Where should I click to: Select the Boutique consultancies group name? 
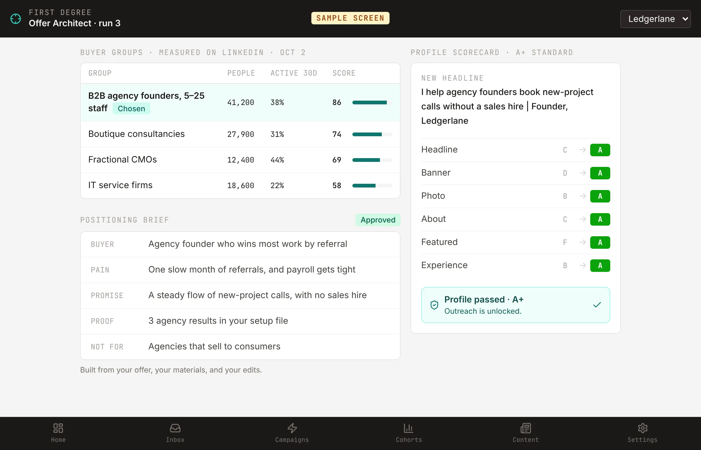pyautogui.click(x=136, y=134)
